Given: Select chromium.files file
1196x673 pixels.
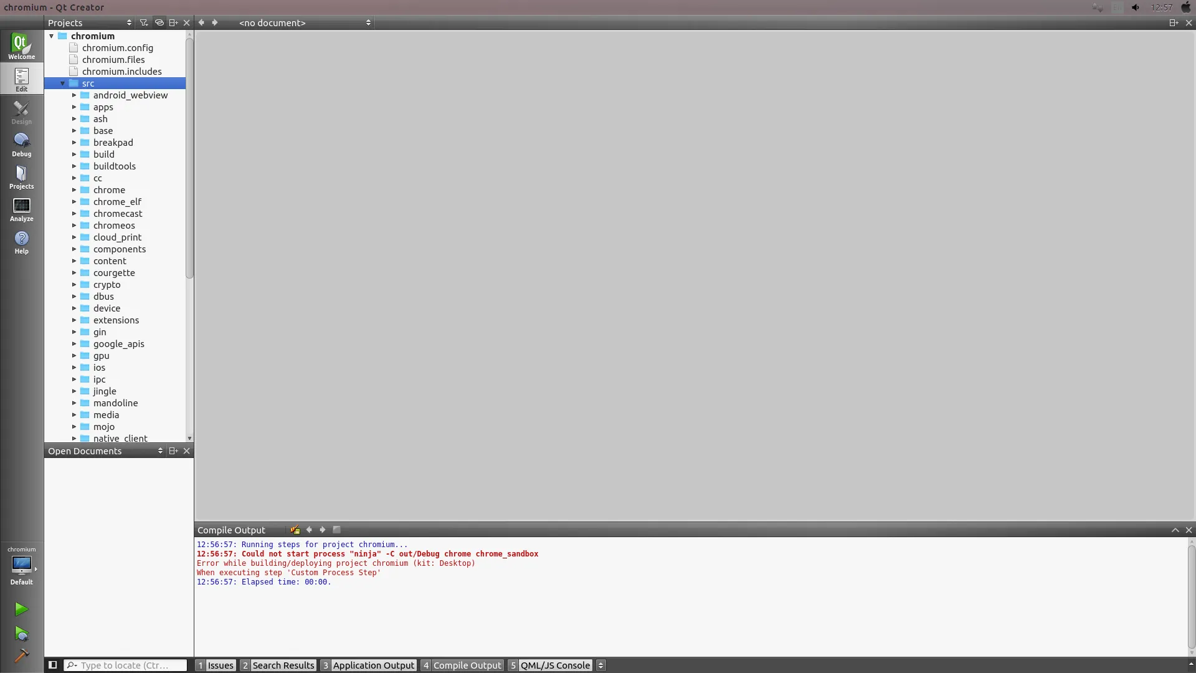Looking at the screenshot, I should tap(113, 60).
